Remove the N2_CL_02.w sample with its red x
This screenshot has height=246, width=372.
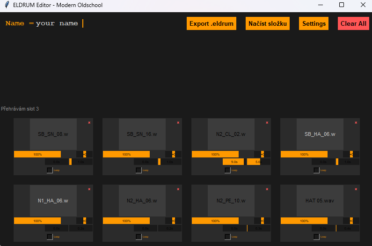(267, 123)
